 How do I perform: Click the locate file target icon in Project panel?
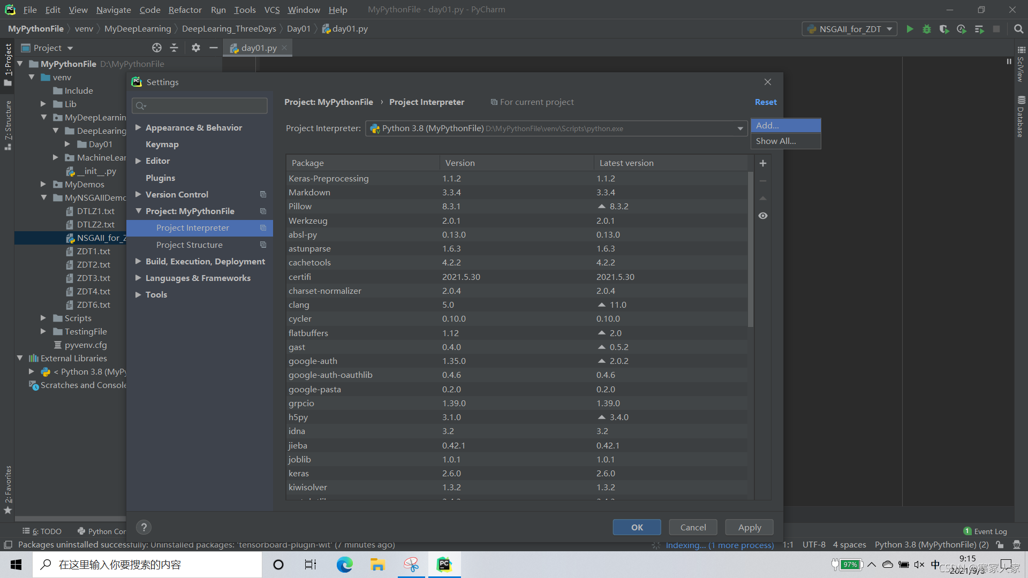tap(156, 48)
